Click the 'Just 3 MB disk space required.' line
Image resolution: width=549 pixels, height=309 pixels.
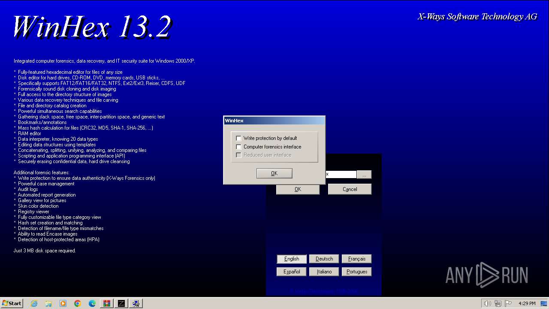45,251
